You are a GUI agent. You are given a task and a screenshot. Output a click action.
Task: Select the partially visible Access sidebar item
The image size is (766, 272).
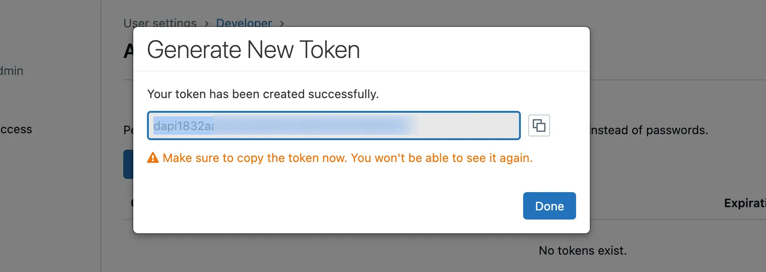(x=16, y=130)
